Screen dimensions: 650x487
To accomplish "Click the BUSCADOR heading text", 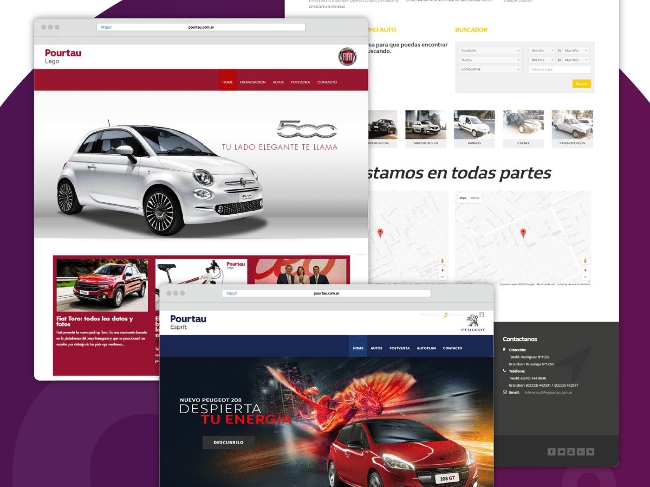I will [x=471, y=30].
